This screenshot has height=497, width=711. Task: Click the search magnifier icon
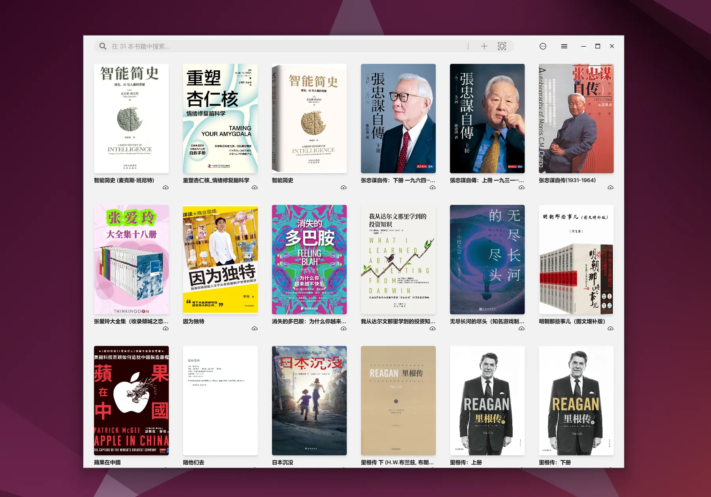point(103,46)
